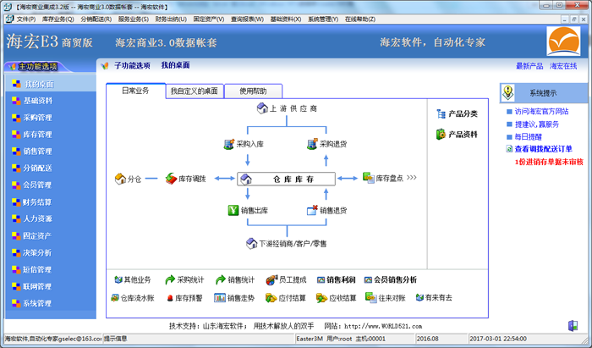Open 销售统计 sales statistics icon
The image size is (592, 348).
coord(220,280)
